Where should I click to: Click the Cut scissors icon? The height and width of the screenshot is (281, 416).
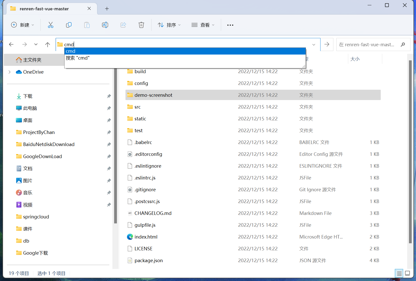pyautogui.click(x=51, y=25)
